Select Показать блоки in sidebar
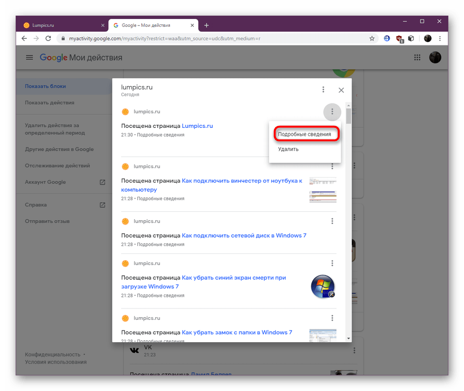The image size is (464, 391). [63, 86]
